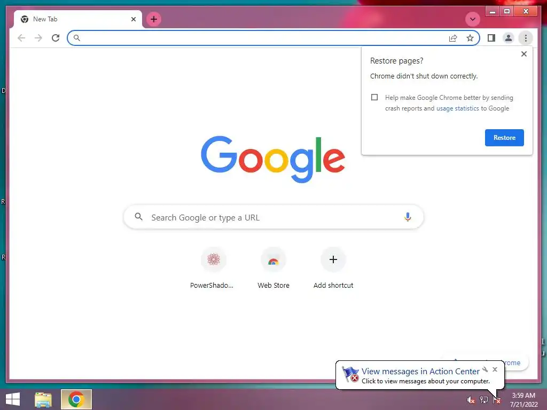Click the Add shortcut tile
547x410 pixels.
click(333, 268)
